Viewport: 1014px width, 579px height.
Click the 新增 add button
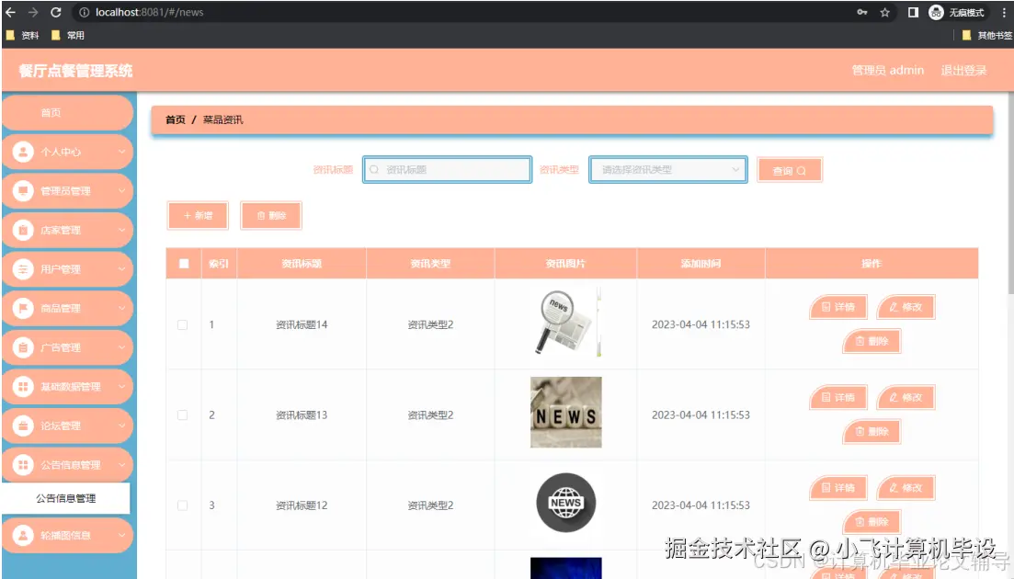tap(198, 215)
